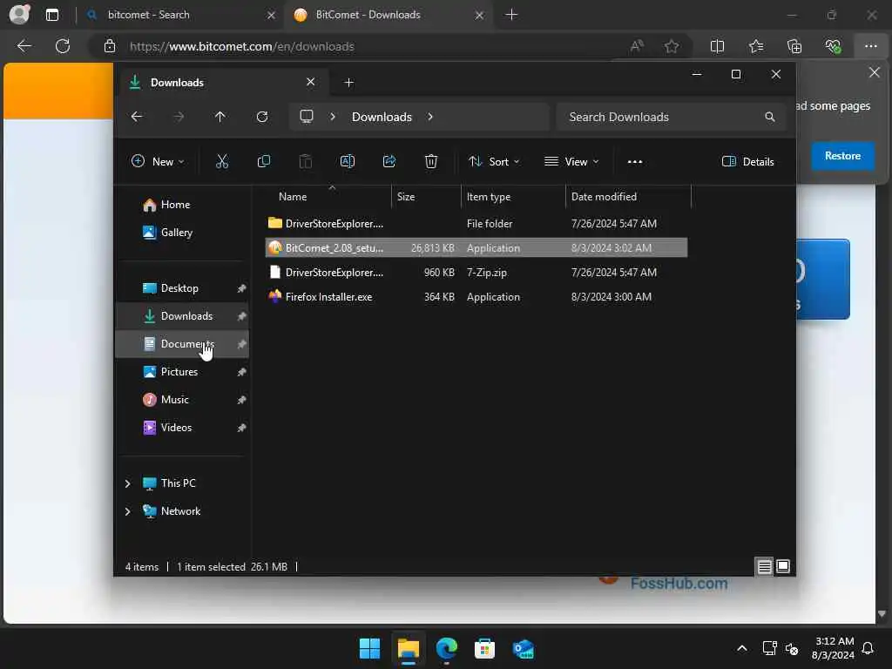This screenshot has height=669, width=892.
Task: Sort by Date modified column header
Action: point(628,197)
